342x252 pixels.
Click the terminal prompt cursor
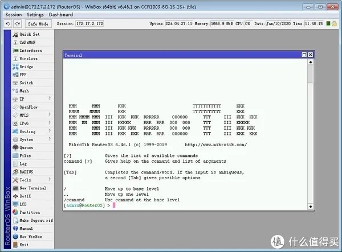click(114, 205)
